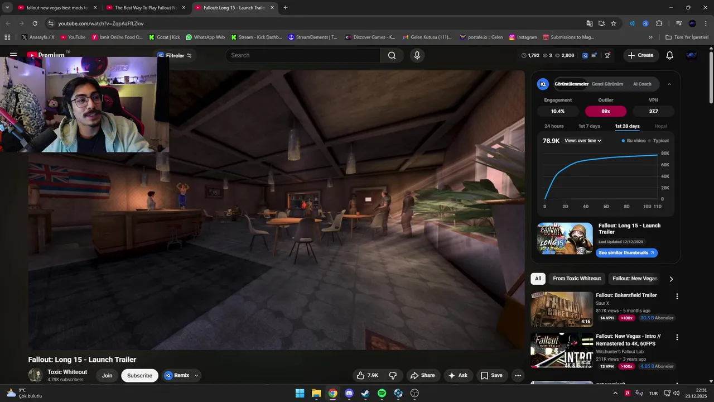Open options for Fallout: Bakersfield Trailer
Screen dimensions: 714x402
677,296
